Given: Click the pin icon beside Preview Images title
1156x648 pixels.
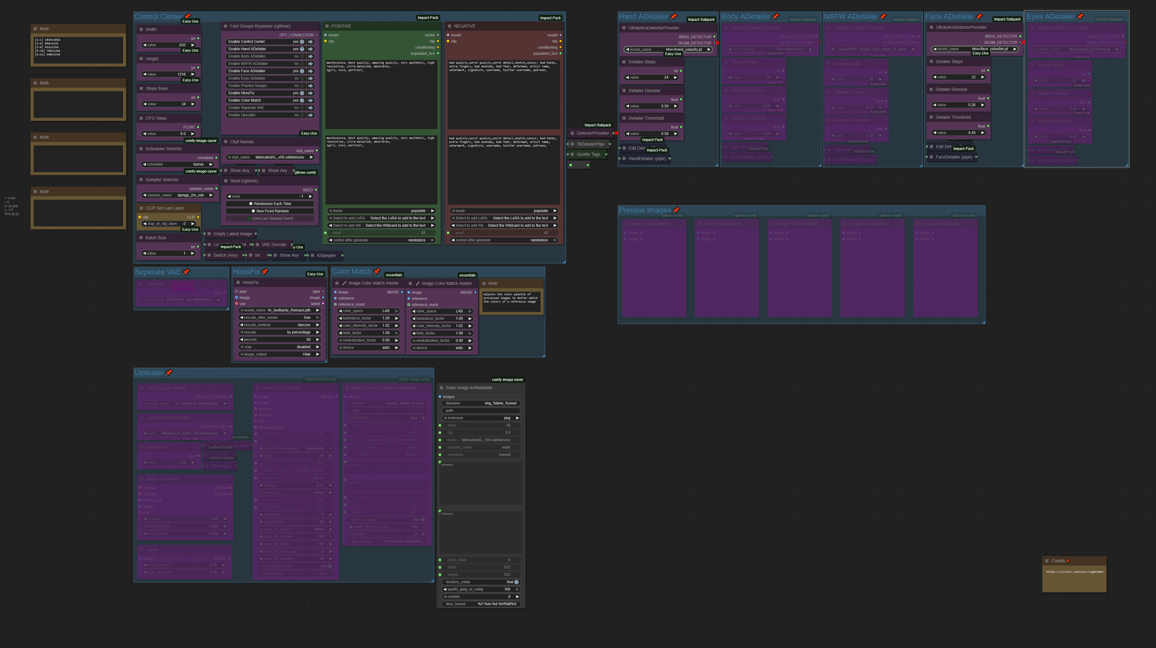Looking at the screenshot, I should (676, 210).
